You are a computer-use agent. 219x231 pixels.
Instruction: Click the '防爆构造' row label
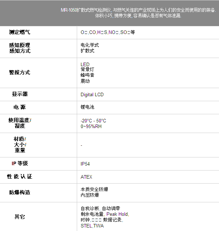click(20, 192)
